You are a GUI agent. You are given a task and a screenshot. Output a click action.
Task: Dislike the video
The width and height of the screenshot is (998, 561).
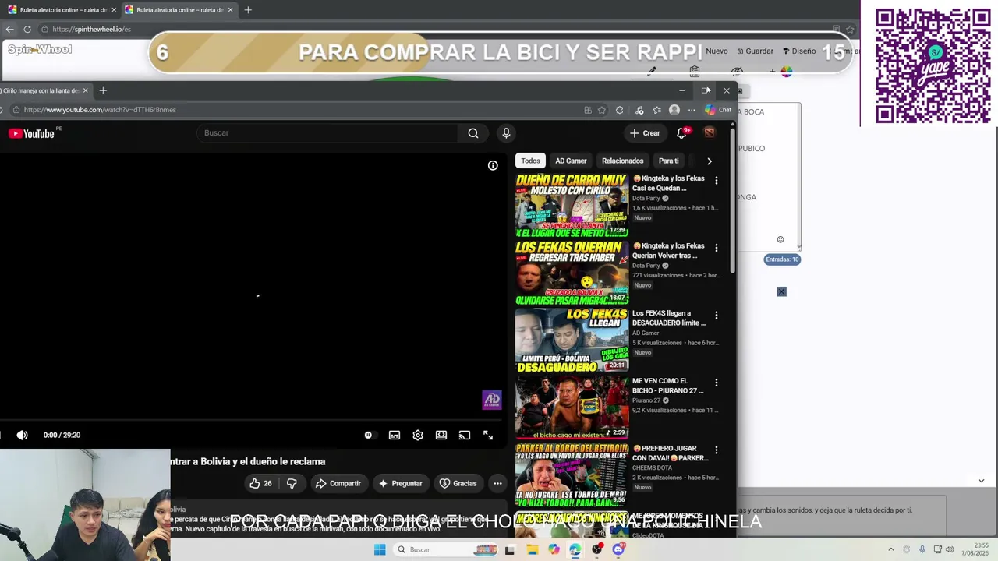tap(292, 483)
